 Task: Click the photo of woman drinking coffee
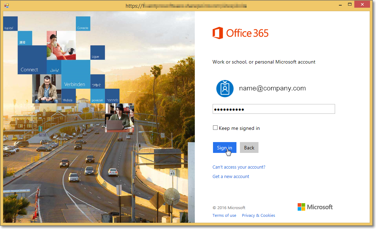click(61, 45)
